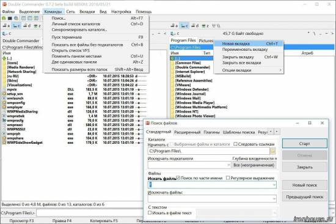Click the first panel view mode icon
The height and width of the screenshot is (224, 336).
(x=24, y=18)
